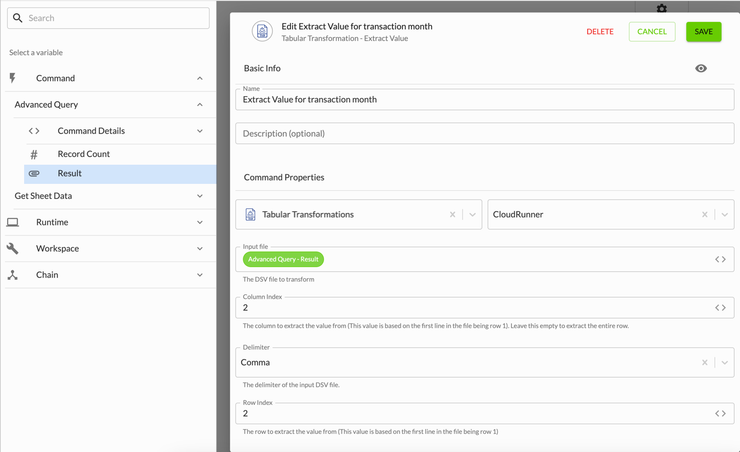Open variable picker for Row Index
The image size is (740, 452).
click(720, 414)
